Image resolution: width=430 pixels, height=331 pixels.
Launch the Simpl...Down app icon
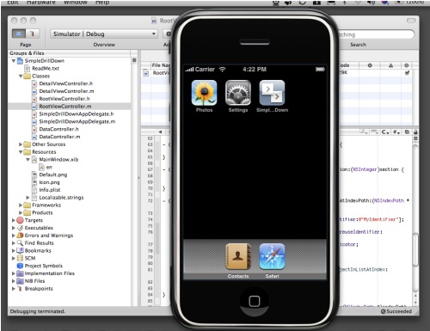point(272,93)
